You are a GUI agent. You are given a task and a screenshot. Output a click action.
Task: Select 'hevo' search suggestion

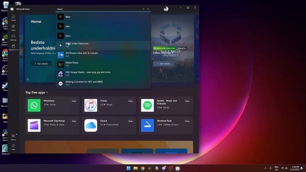click(103, 36)
